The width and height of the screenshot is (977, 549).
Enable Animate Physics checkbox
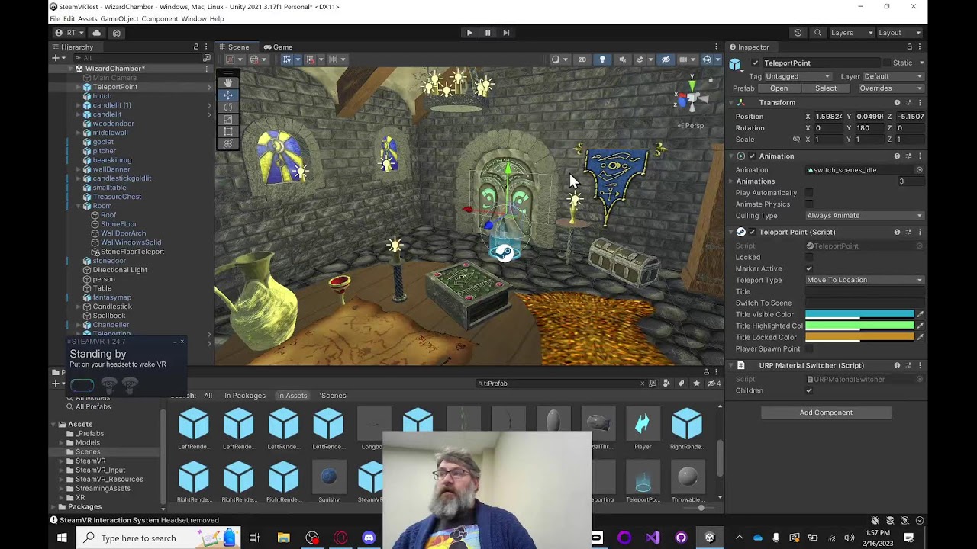click(809, 204)
